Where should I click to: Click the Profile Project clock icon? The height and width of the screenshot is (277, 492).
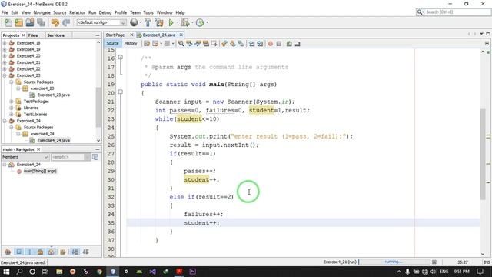(200, 22)
